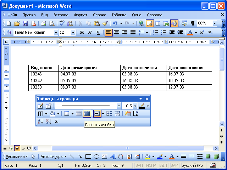
Task: Open the Автофигуры button
Action: (53, 157)
